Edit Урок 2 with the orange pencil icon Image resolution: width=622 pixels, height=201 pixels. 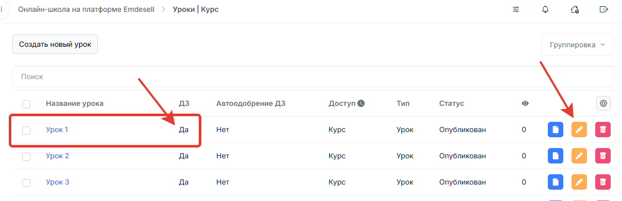coord(579,156)
